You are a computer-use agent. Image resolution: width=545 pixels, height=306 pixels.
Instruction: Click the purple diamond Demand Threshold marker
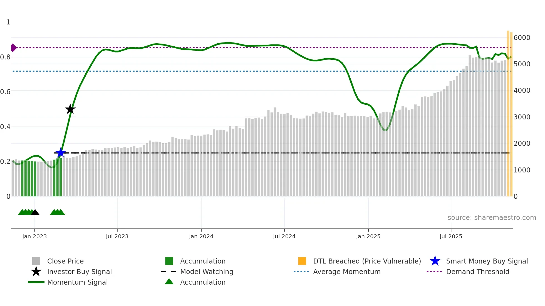[13, 48]
